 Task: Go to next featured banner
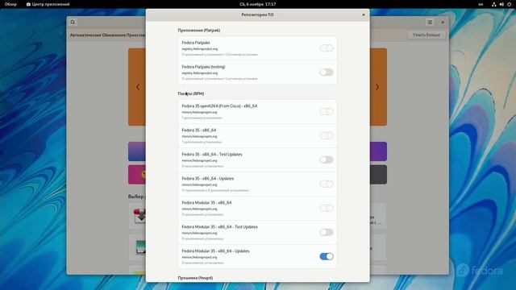(x=377, y=87)
